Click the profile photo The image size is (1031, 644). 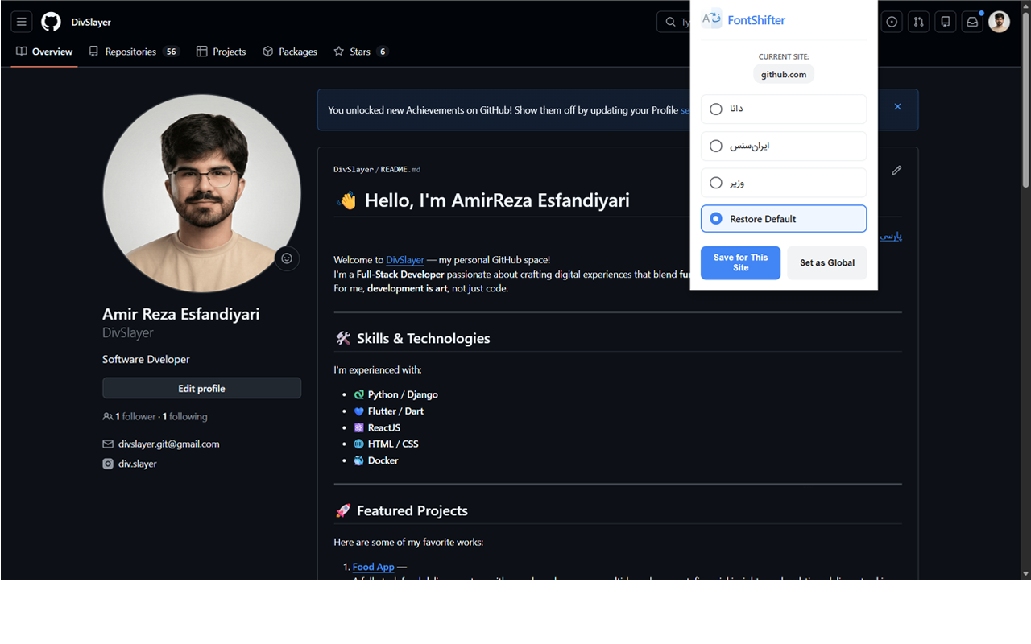click(x=201, y=194)
